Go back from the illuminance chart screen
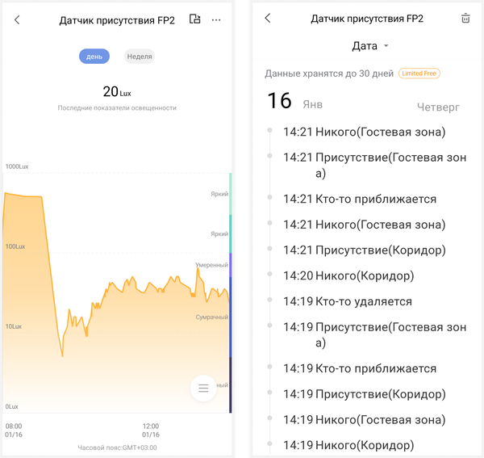The height and width of the screenshot is (458, 484). (18, 20)
